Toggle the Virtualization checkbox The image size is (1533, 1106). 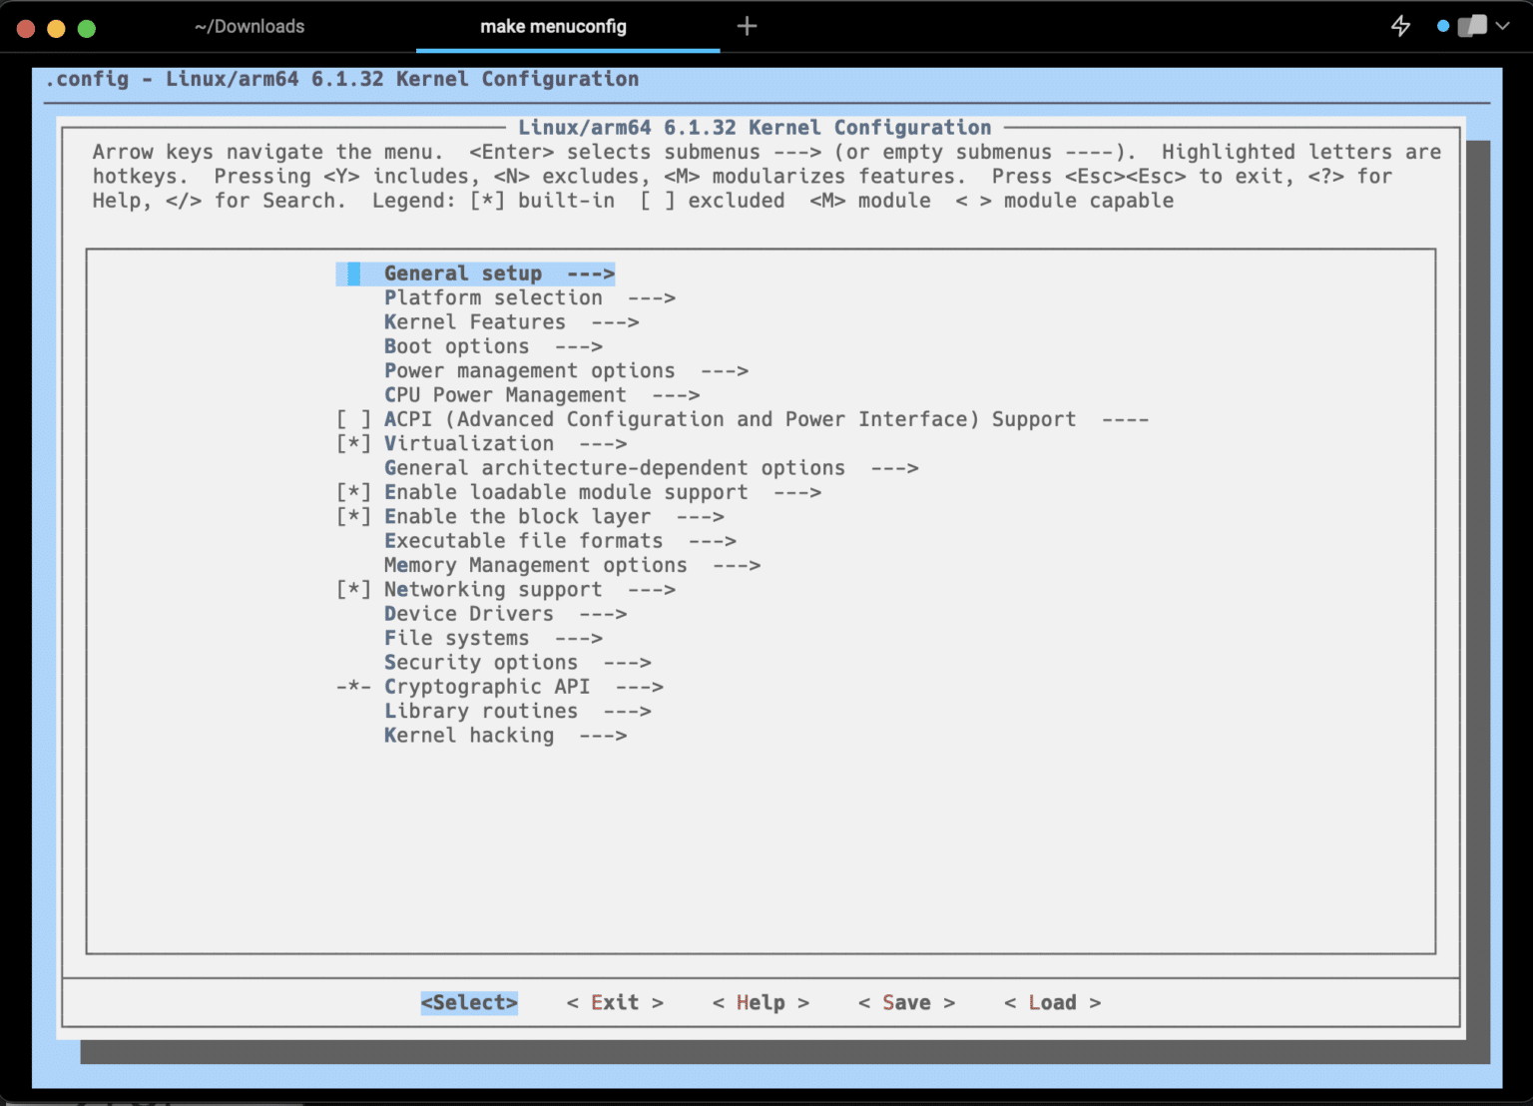(x=353, y=444)
